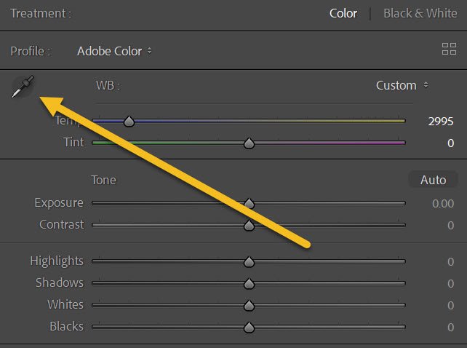Click the Whites slider handle
The width and height of the screenshot is (467, 348).
click(249, 305)
